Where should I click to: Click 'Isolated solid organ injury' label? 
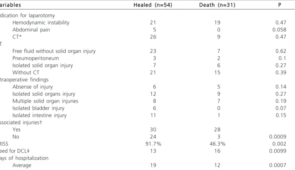coord(43,65)
